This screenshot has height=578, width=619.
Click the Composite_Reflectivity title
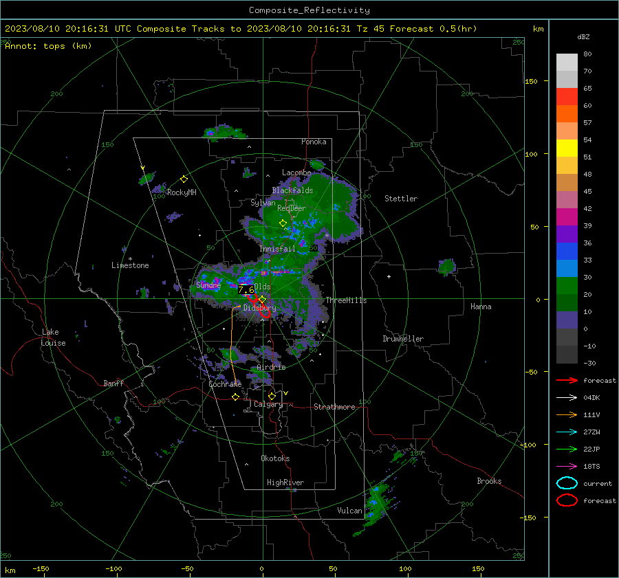click(x=309, y=10)
